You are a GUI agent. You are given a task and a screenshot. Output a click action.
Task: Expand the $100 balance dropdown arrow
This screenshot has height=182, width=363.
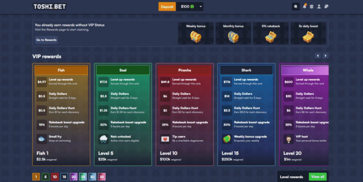(201, 7)
